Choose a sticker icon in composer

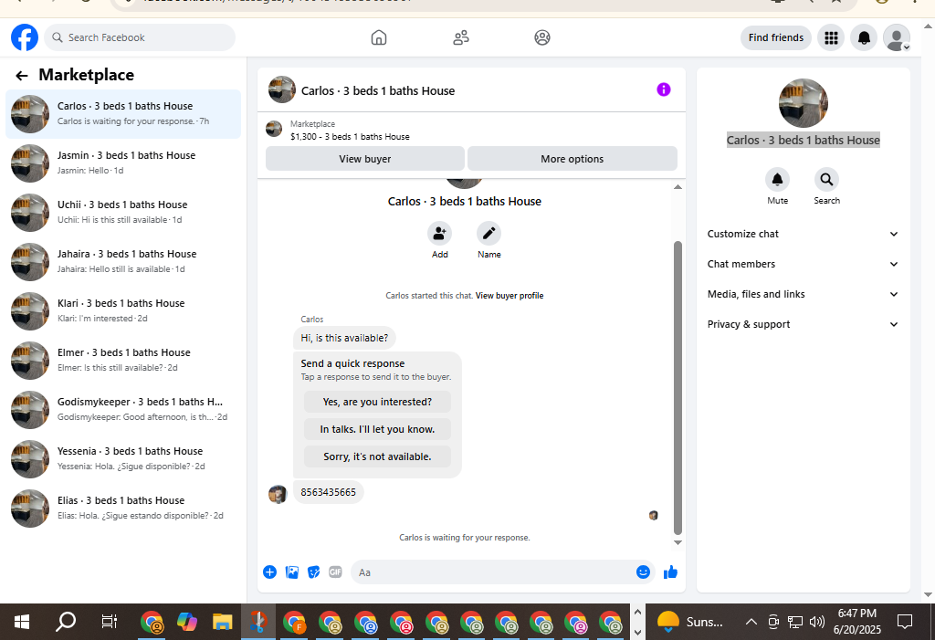pyautogui.click(x=314, y=572)
